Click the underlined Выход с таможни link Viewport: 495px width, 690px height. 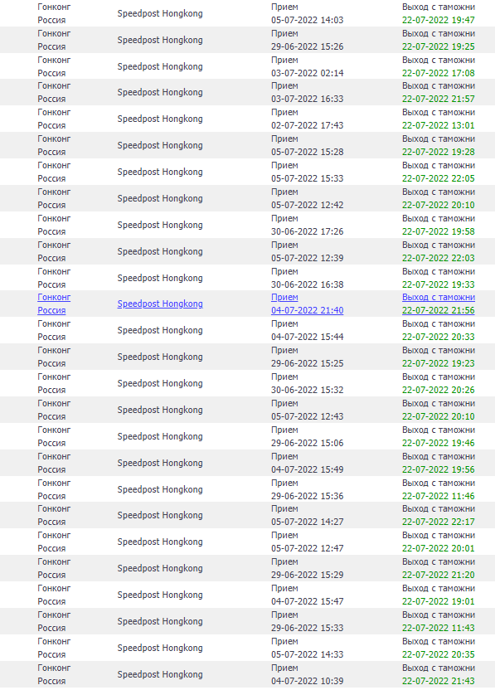439,298
